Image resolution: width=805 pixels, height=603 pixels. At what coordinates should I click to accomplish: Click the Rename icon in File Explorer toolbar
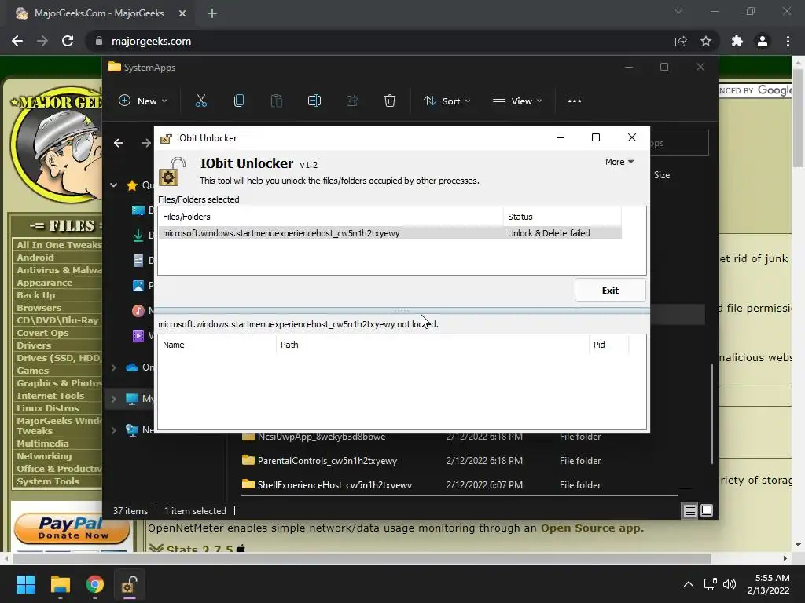coord(314,101)
